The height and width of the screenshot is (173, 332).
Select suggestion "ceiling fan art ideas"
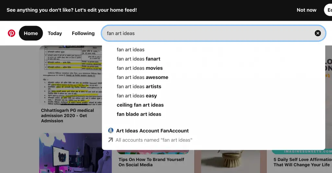[x=140, y=105]
